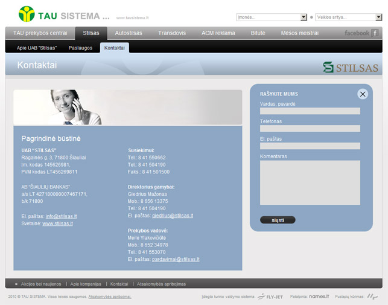
Task: Click the TAU SISTEMA logo icon
Action: pos(27,13)
